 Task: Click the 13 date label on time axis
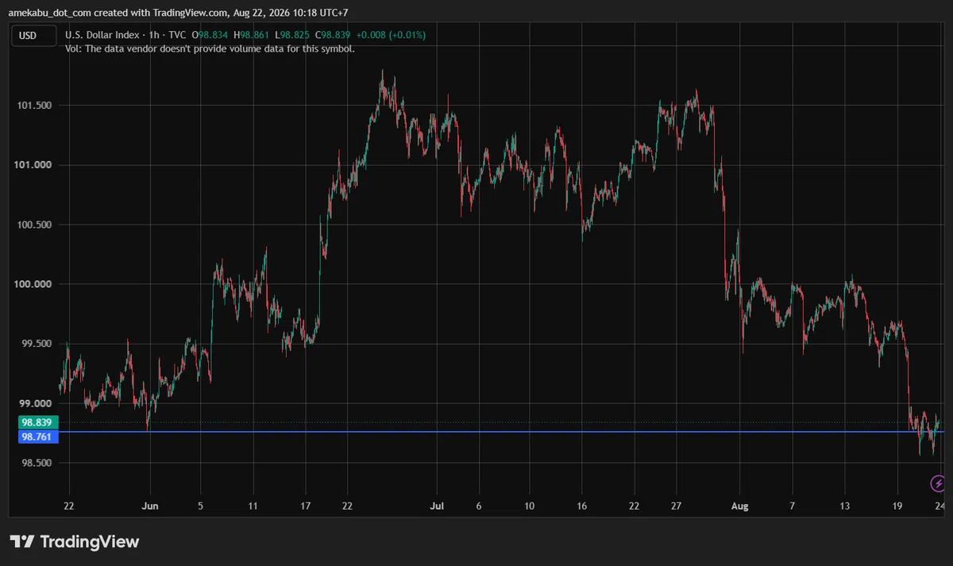[x=845, y=506]
